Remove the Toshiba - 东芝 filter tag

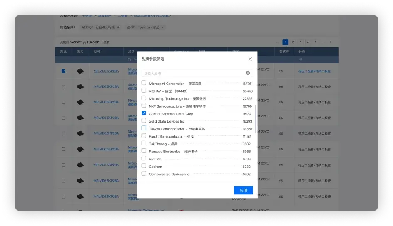point(162,27)
